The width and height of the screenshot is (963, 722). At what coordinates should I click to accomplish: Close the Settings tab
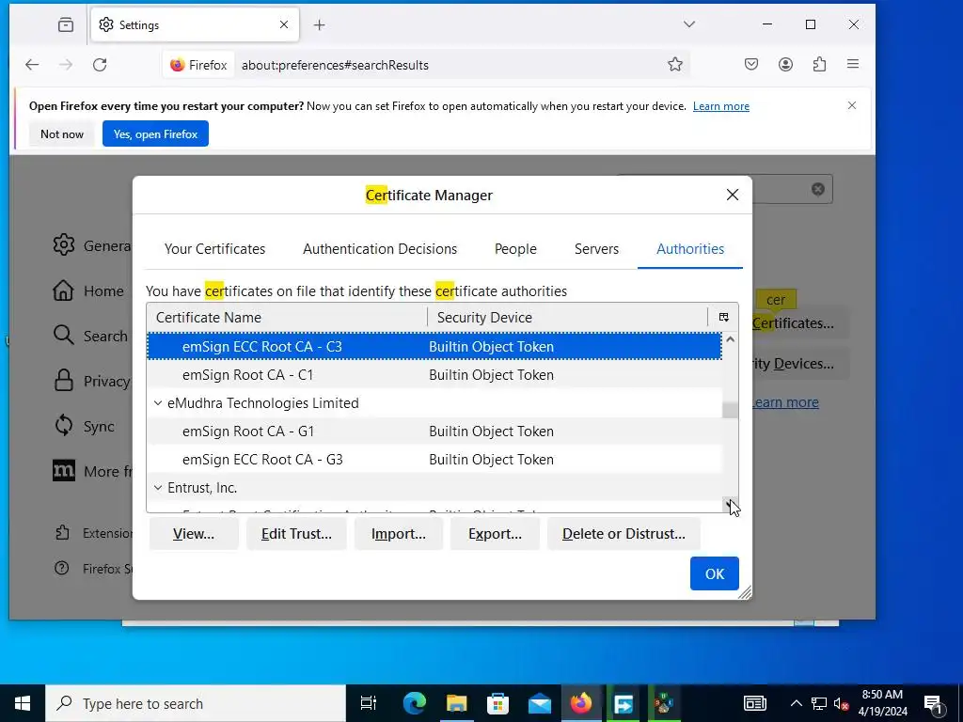coord(284,24)
